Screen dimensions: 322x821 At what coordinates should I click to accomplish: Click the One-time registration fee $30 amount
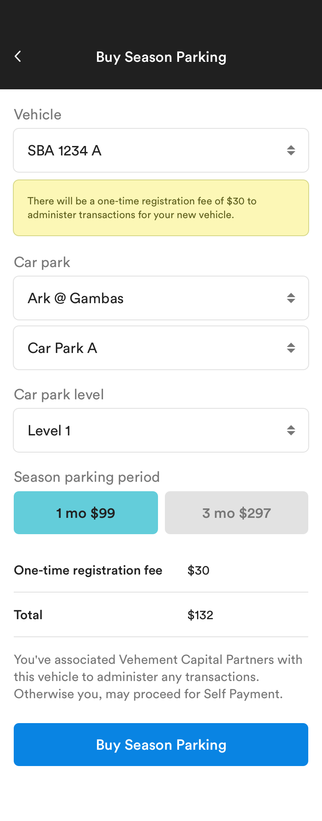198,570
